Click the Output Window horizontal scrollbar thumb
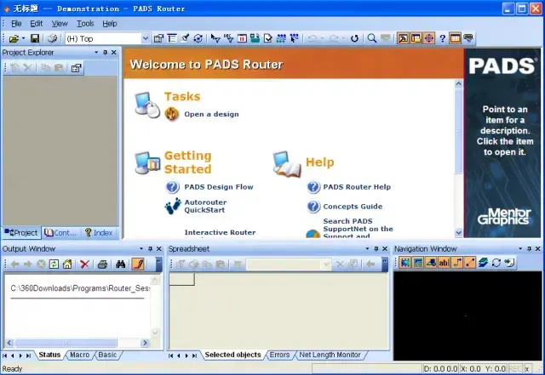Image resolution: width=545 pixels, height=375 pixels. coord(66,343)
